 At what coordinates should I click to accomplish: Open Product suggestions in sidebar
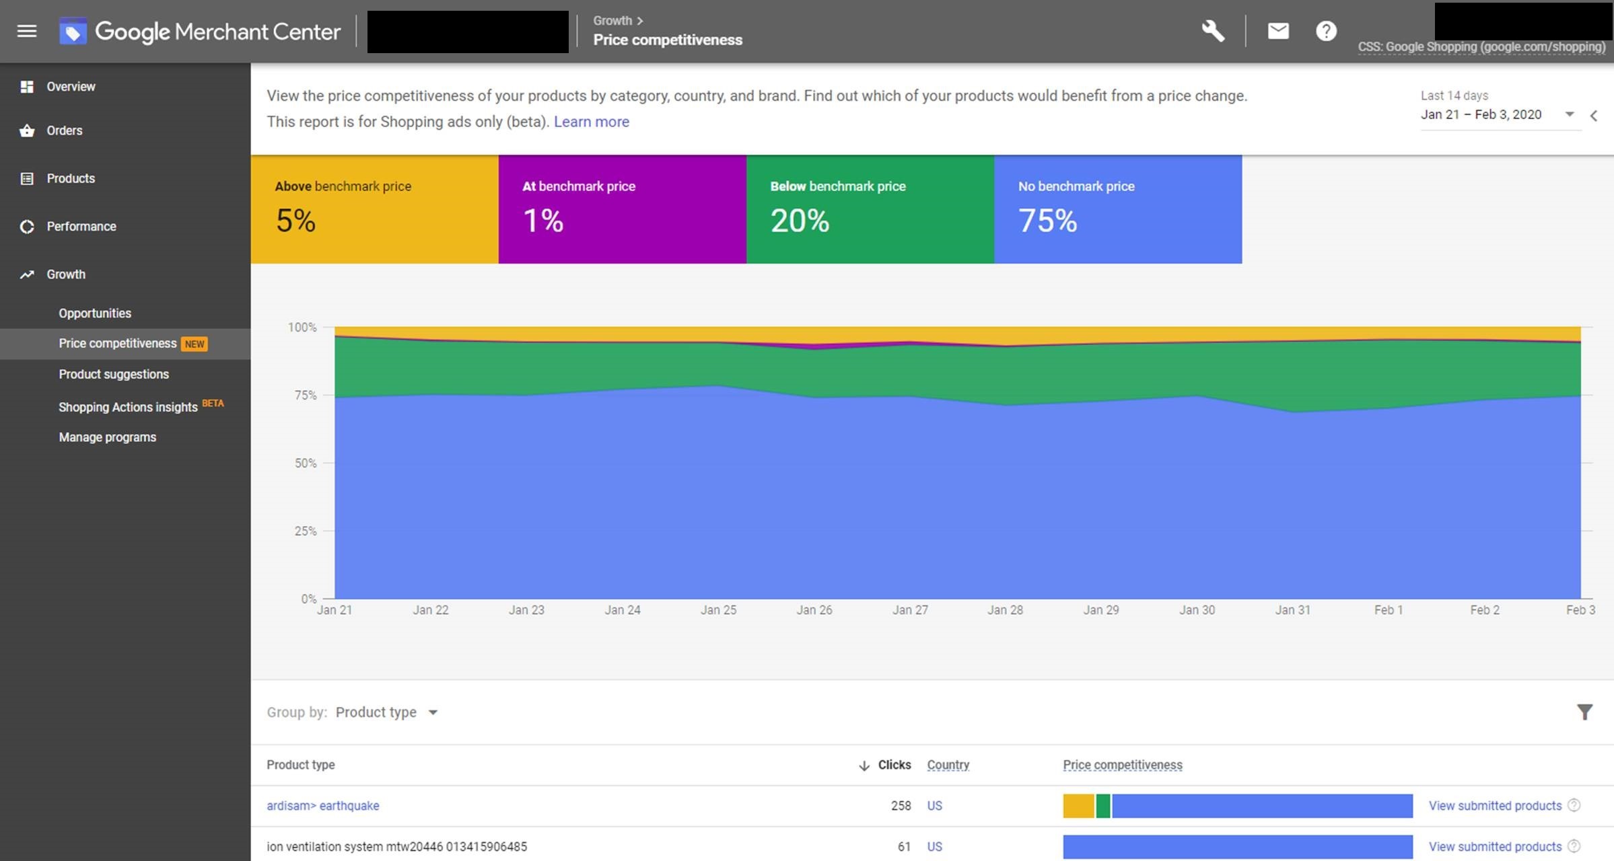114,374
